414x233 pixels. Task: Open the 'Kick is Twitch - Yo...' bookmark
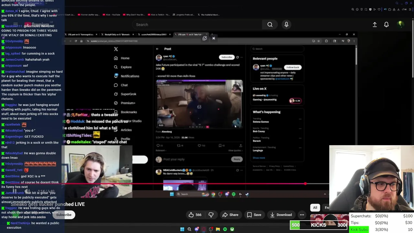pos(158,15)
